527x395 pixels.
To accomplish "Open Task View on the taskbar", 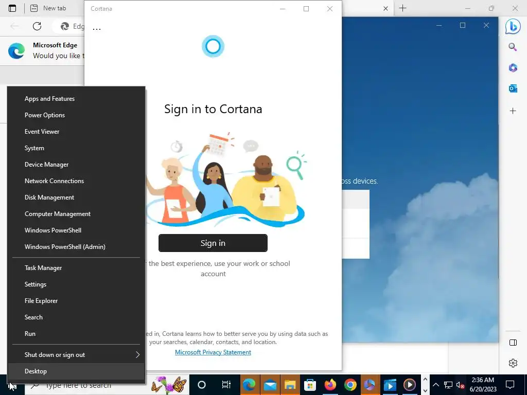I will (x=226, y=385).
